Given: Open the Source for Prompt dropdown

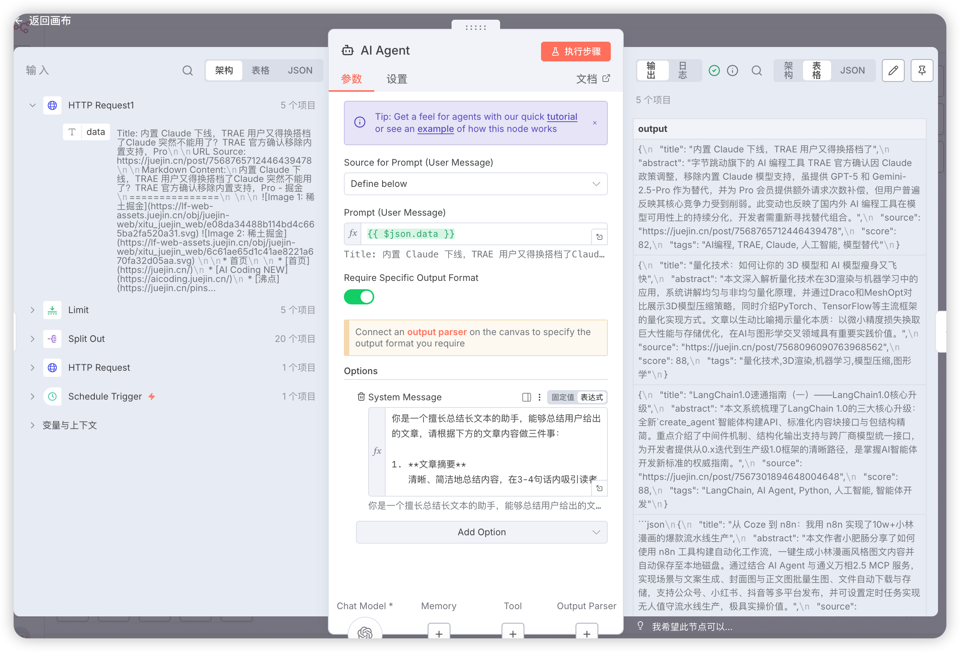Looking at the screenshot, I should tap(475, 184).
